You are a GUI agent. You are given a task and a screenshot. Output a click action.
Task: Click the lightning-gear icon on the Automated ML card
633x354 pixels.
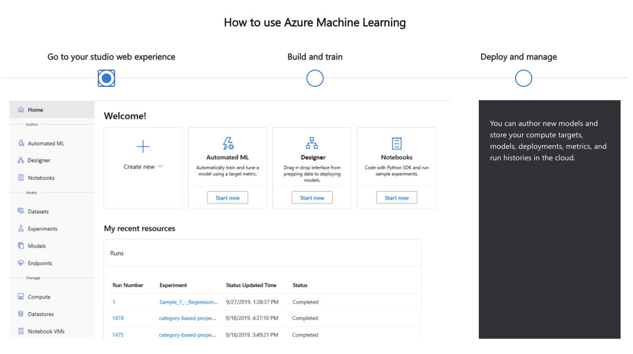[x=228, y=144]
